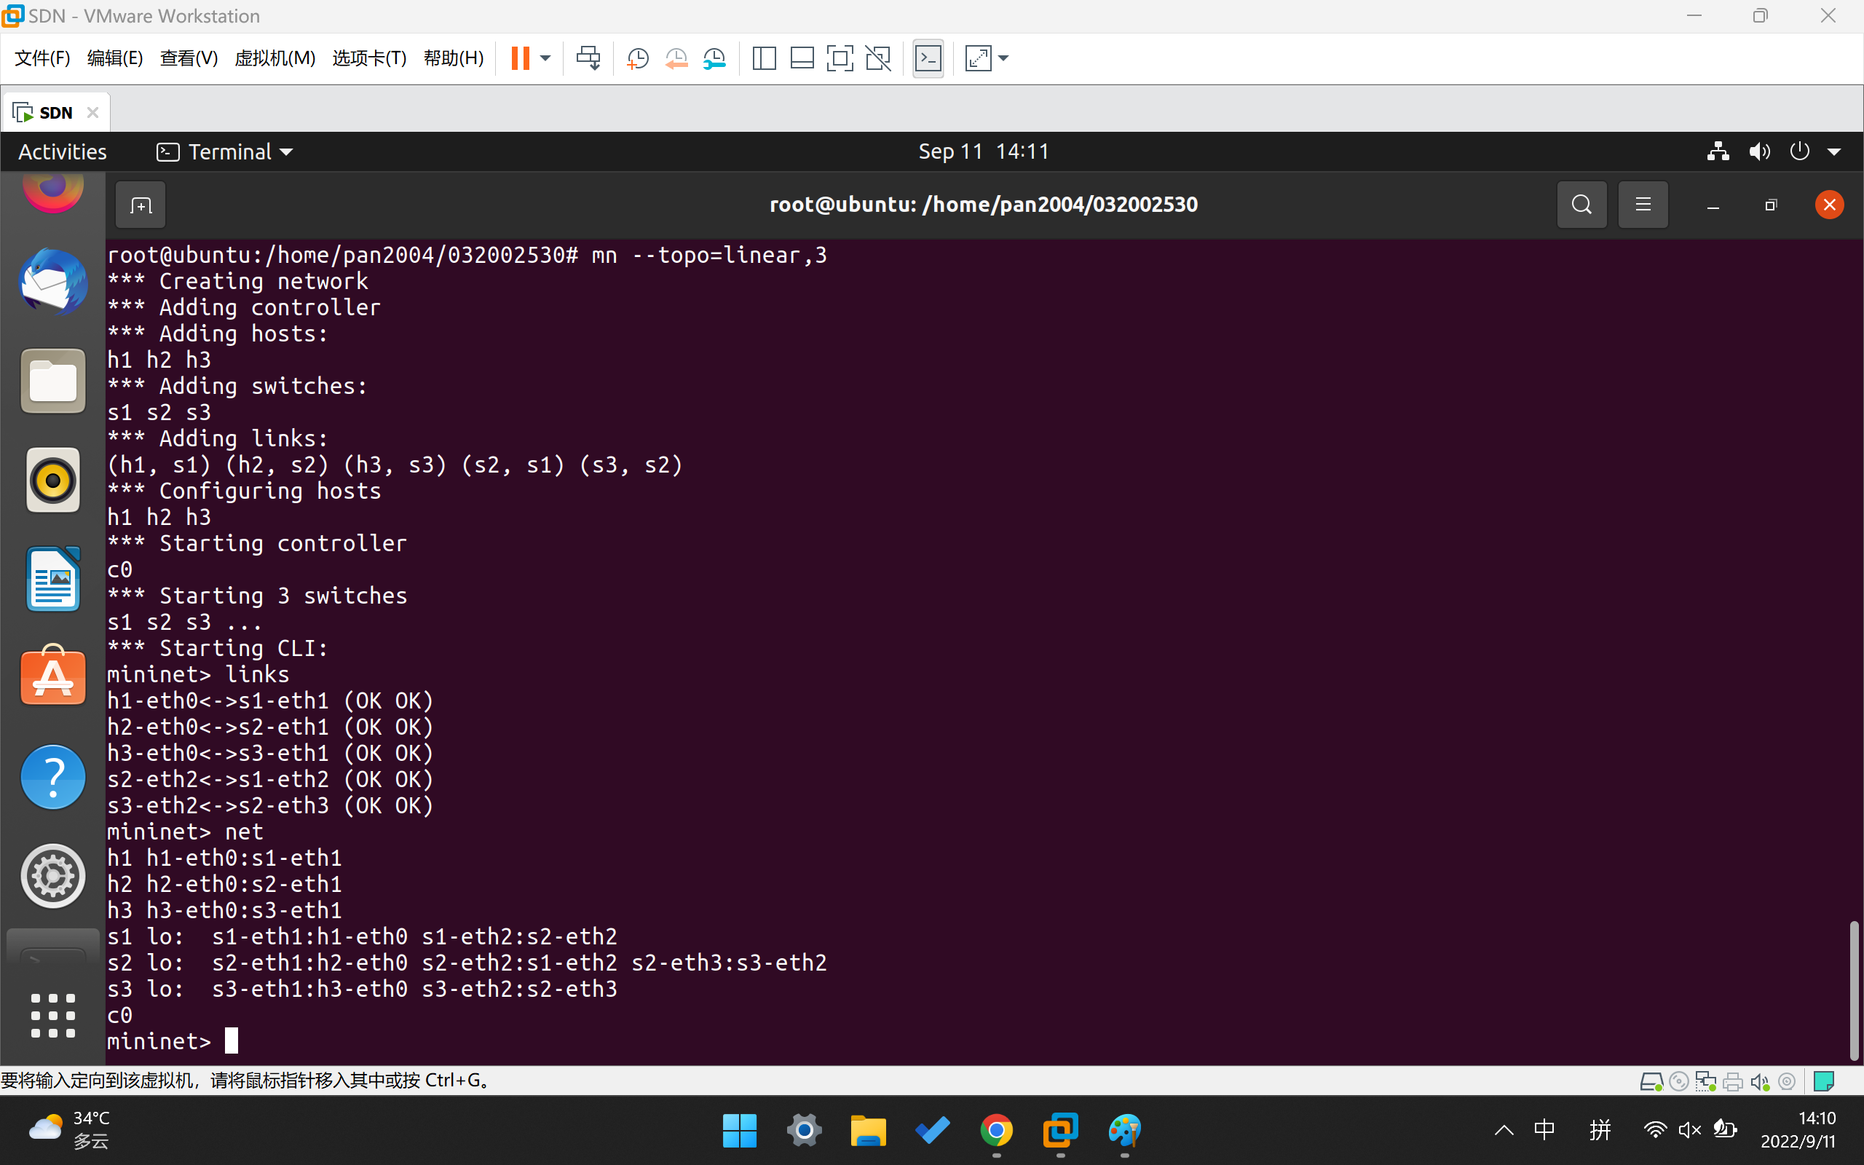This screenshot has height=1165, width=1864.
Task: Click the Sep 11 14:11 clock
Action: tap(983, 151)
